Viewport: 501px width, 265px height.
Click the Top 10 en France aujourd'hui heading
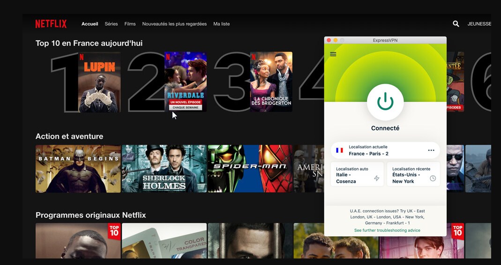89,43
